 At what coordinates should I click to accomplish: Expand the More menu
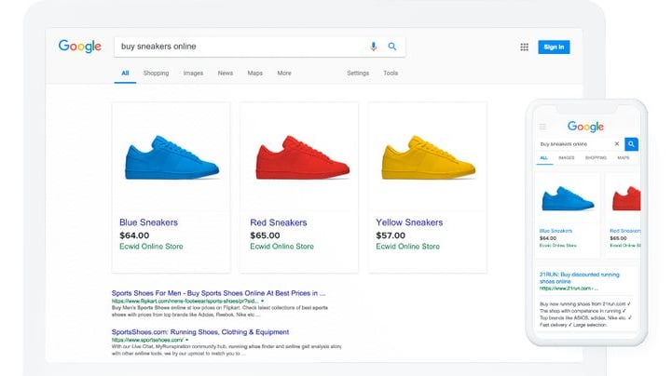point(284,74)
